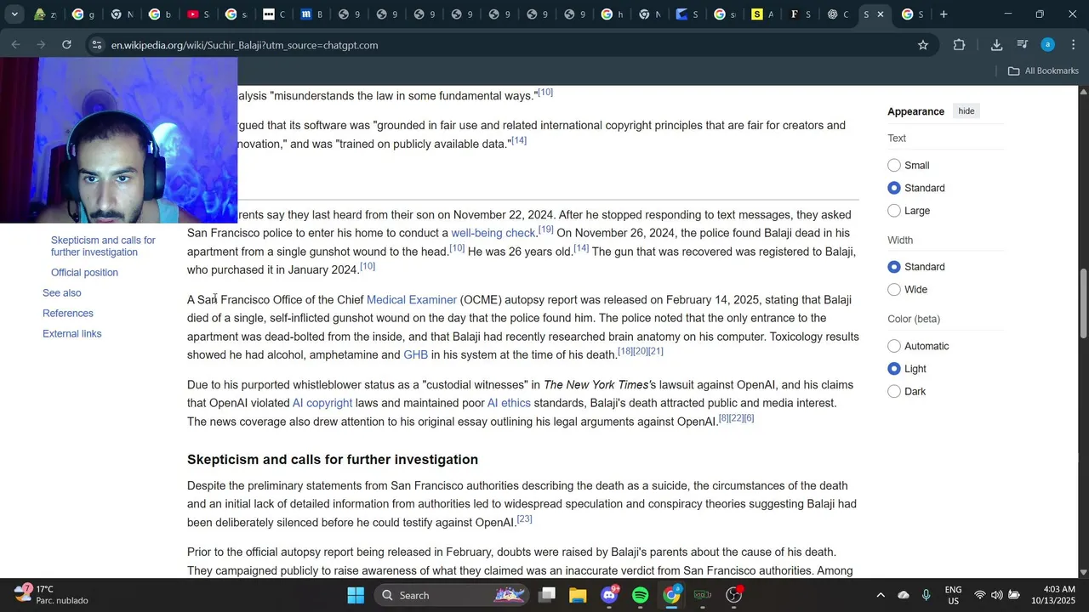Jump to External links in contents

72,334
